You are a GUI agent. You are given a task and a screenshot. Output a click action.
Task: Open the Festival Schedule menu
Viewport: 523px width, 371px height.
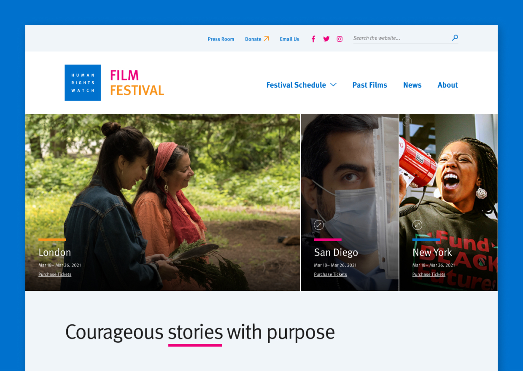296,85
